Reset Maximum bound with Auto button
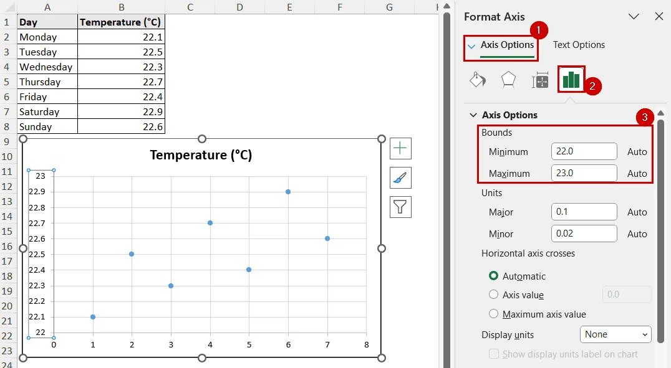671x368 pixels. tap(637, 174)
